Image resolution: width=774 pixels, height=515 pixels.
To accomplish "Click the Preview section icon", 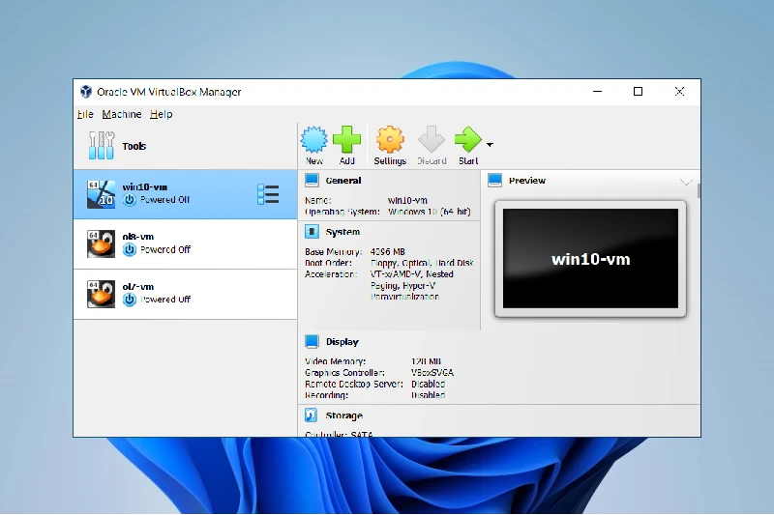I will [494, 180].
